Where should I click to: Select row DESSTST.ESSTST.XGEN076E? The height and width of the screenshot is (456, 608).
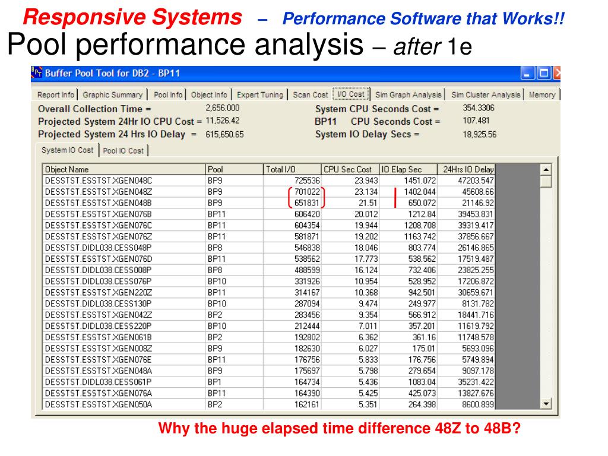[x=269, y=360]
